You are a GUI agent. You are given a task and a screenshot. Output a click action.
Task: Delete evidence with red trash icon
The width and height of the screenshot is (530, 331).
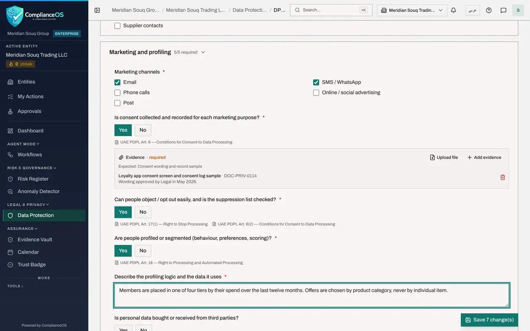(503, 177)
